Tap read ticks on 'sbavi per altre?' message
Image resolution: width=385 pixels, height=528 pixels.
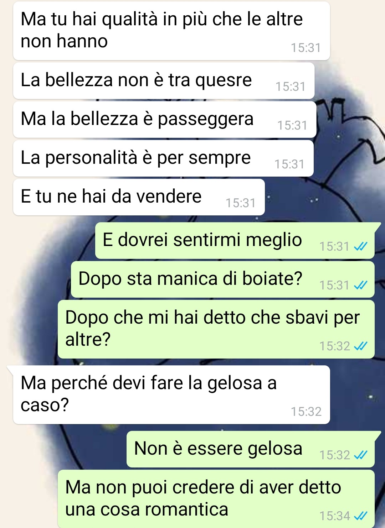360,346
